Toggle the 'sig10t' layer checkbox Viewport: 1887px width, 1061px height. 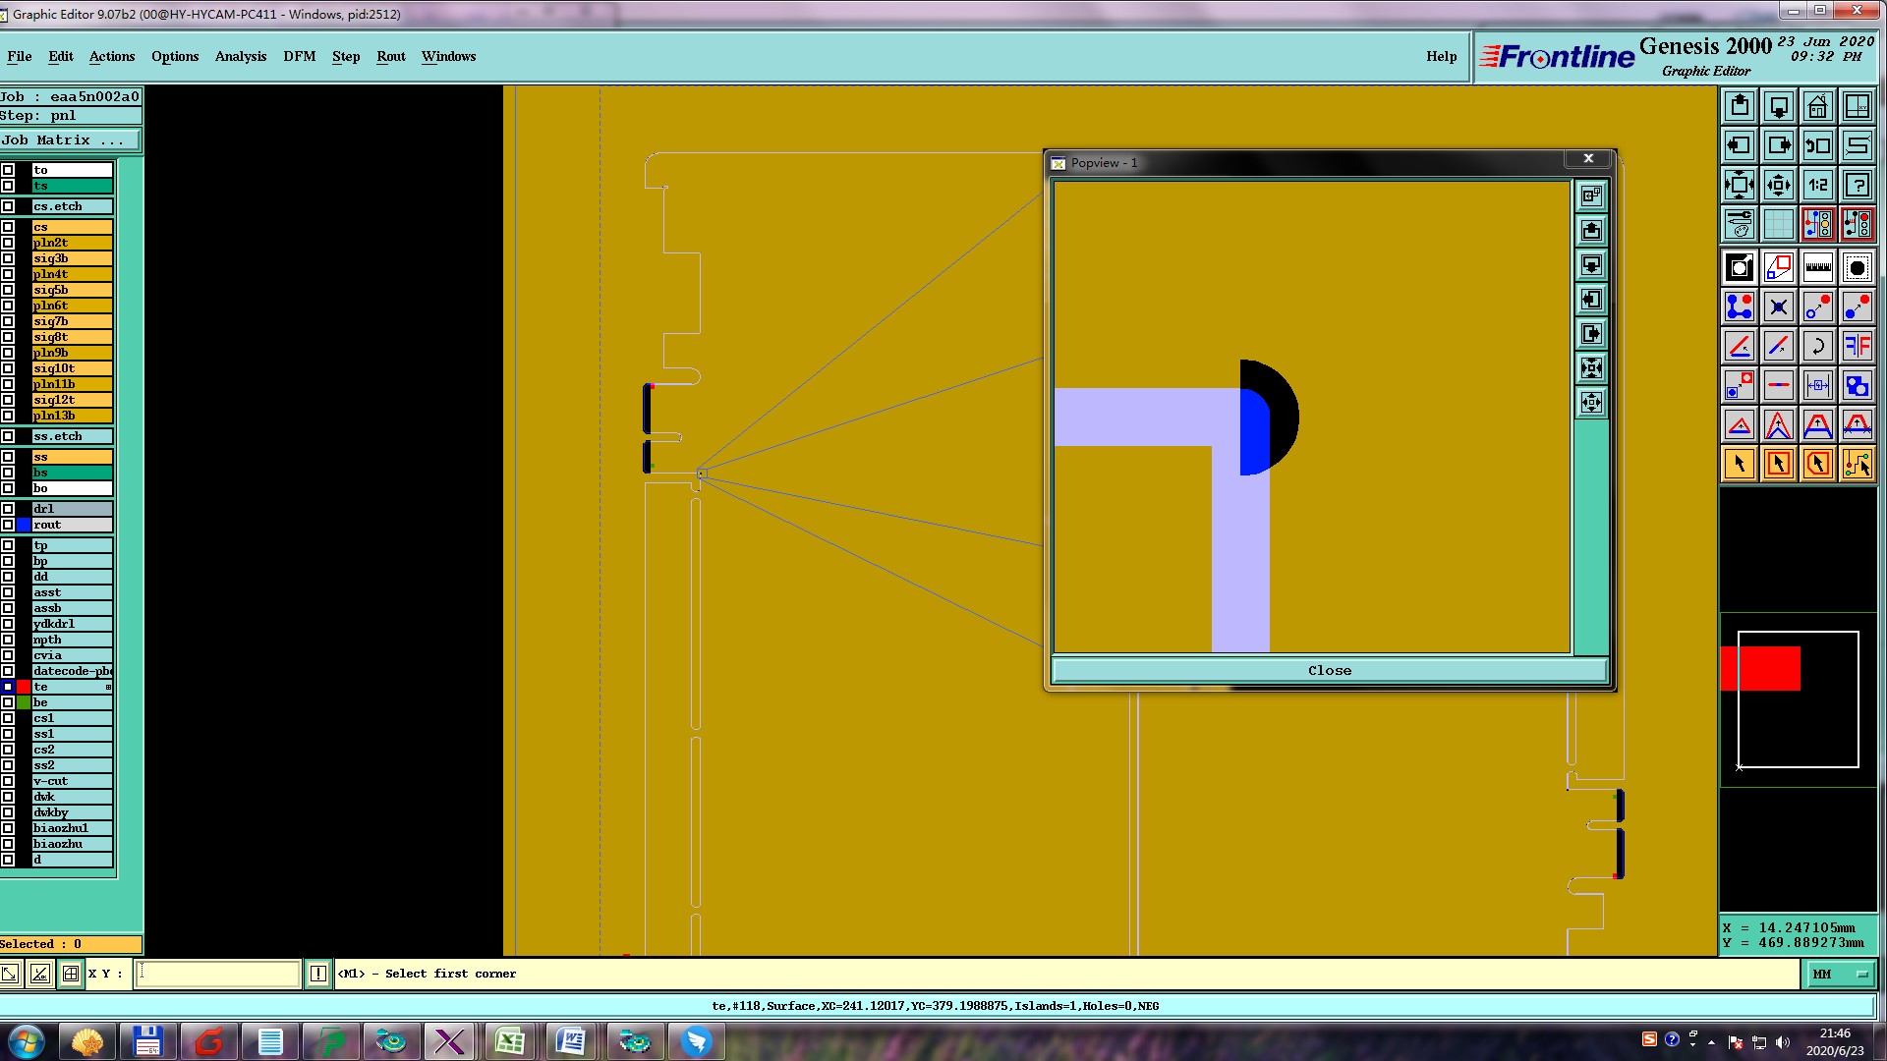[8, 368]
